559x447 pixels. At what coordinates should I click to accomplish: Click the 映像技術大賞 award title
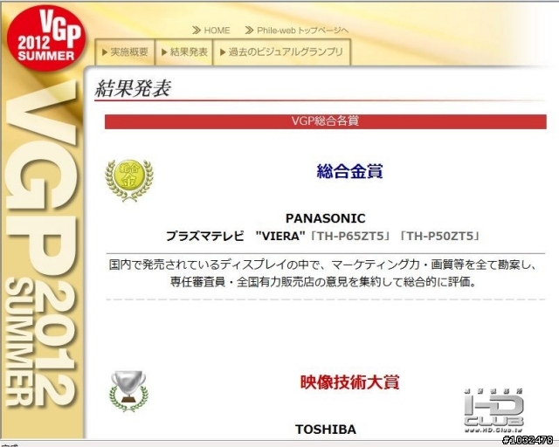pos(349,382)
